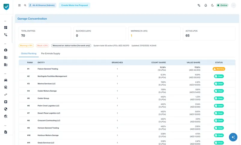Open the second buildings icon in sidebar
The width and height of the screenshot is (241, 145).
pos(6,65)
